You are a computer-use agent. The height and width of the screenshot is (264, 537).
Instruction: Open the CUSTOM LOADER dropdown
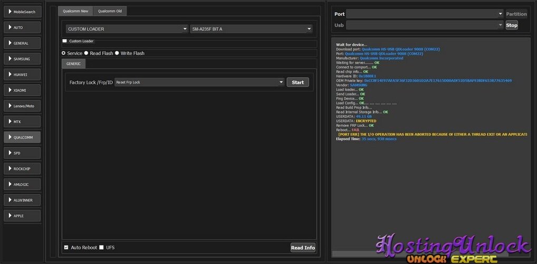[127, 29]
